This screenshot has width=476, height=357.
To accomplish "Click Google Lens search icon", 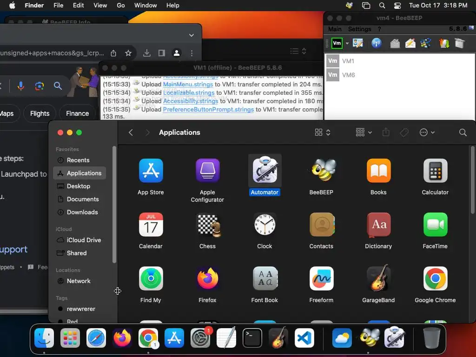I will [39, 86].
